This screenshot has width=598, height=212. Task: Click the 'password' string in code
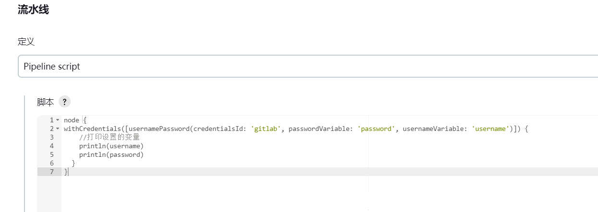click(x=376, y=129)
